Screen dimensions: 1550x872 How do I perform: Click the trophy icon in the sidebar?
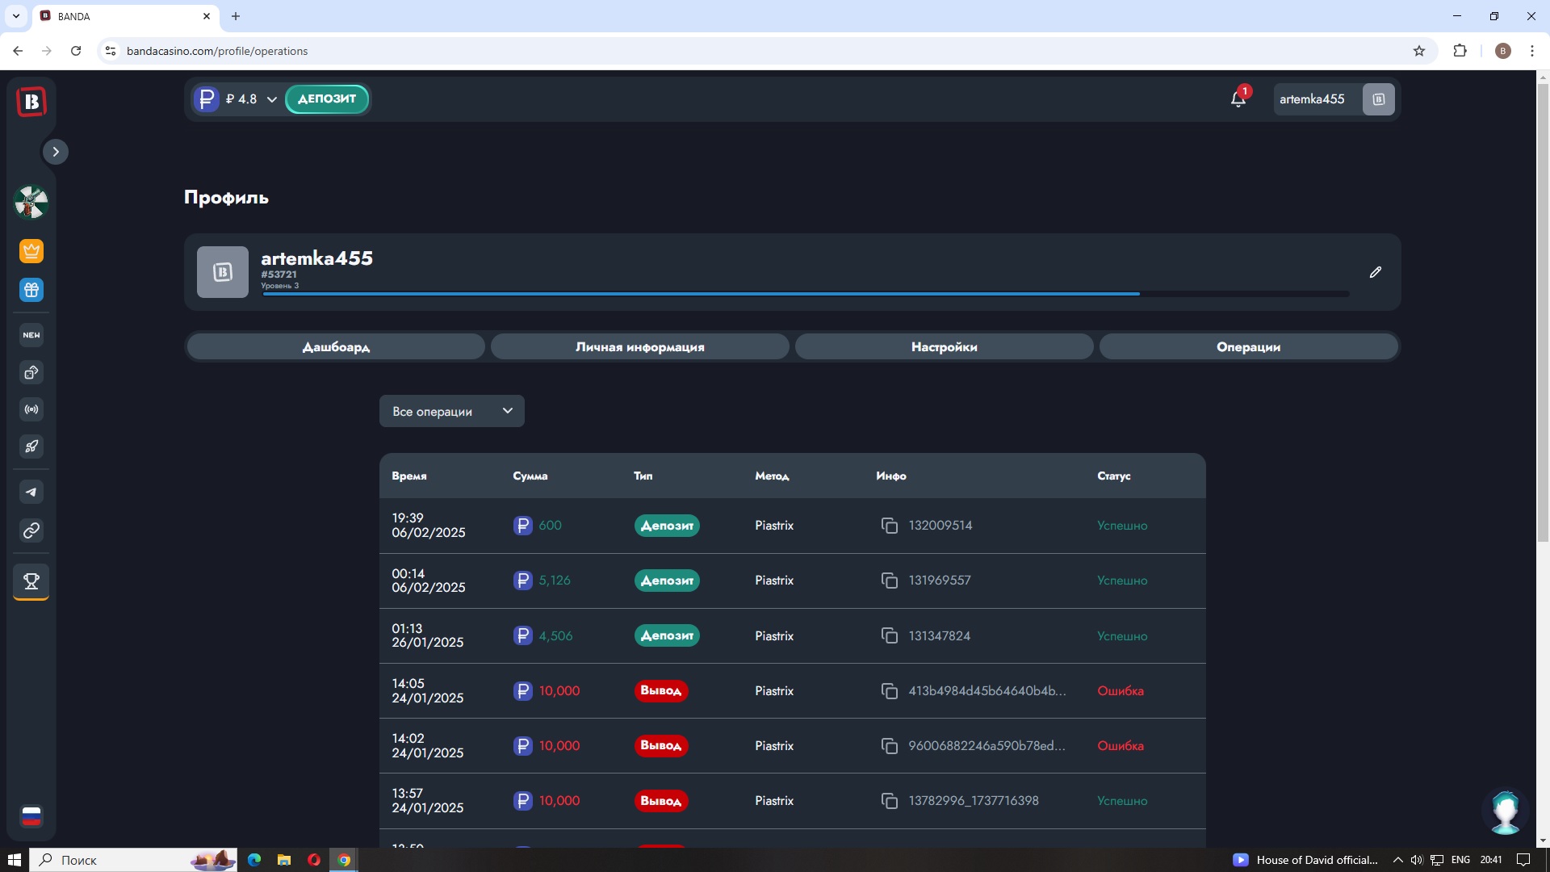(x=31, y=581)
